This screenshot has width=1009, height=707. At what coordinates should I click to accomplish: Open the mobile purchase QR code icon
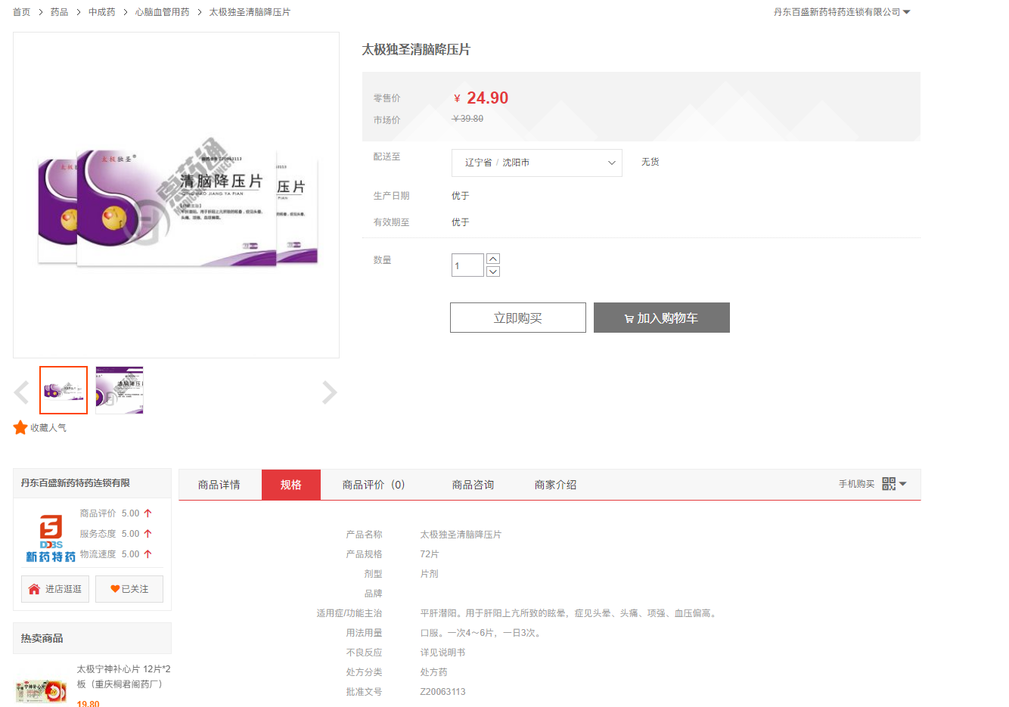[889, 484]
